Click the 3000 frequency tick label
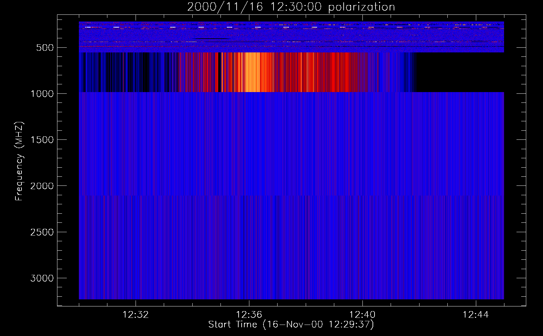The width and height of the screenshot is (543, 336). [x=42, y=278]
